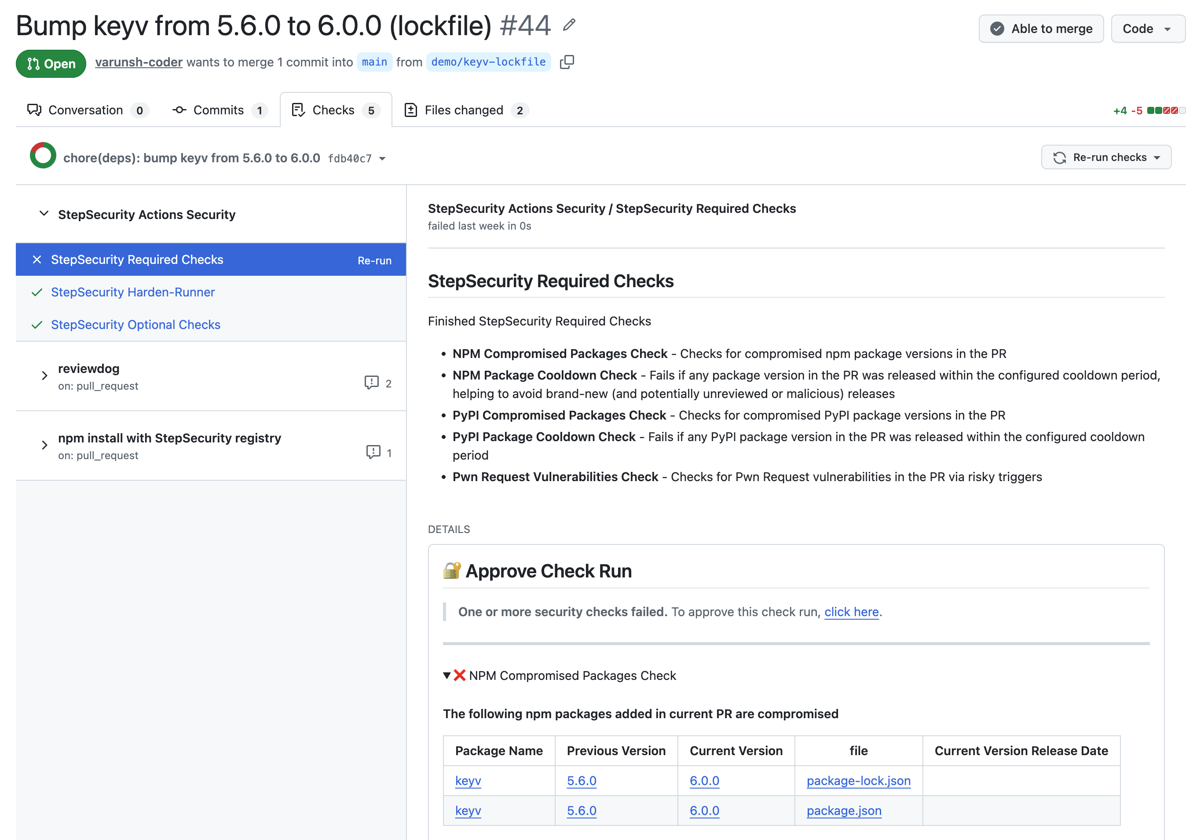Click the demo/keyv-lockfile branch label
This screenshot has width=1193, height=840.
pyautogui.click(x=488, y=62)
